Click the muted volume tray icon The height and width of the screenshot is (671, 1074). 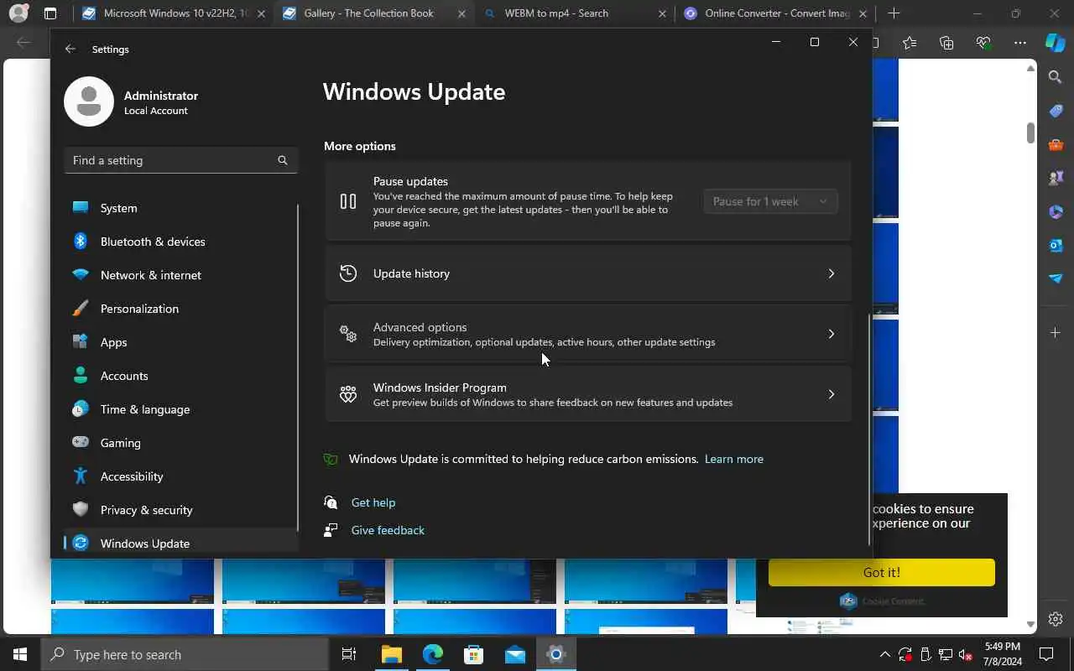(x=966, y=654)
